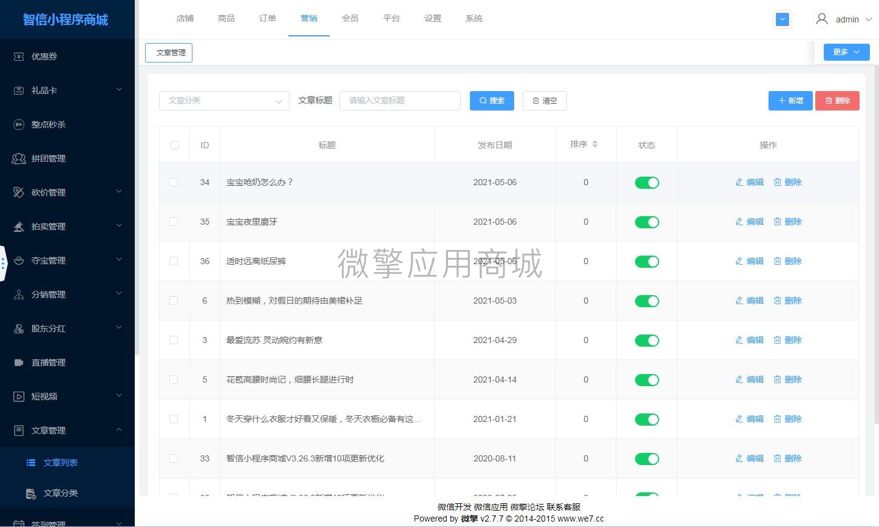Expand the 砍价管理 sidebar submenu
This screenshot has height=527, width=879.
[119, 192]
